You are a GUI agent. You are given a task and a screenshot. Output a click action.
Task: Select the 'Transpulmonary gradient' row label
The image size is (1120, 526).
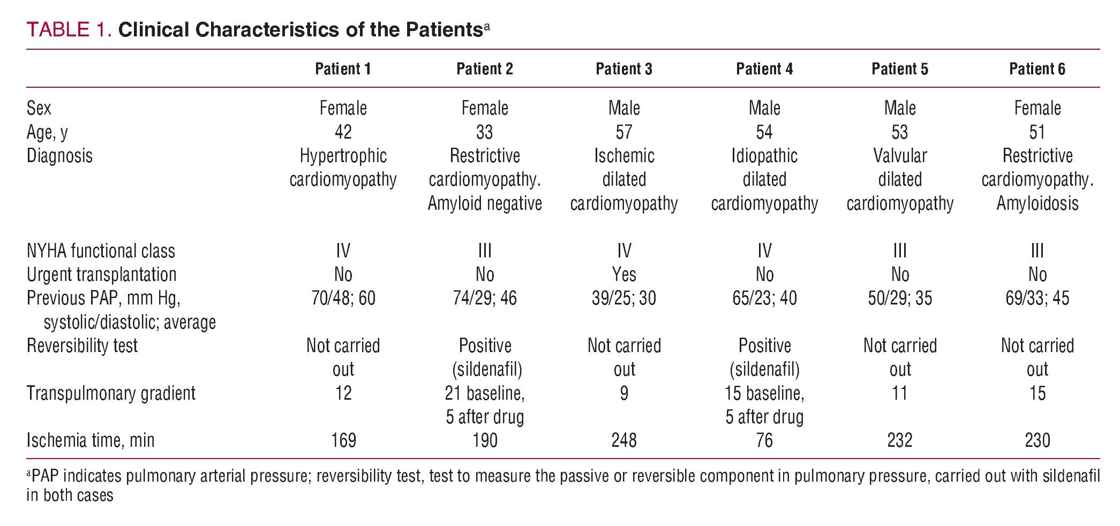pos(111,393)
